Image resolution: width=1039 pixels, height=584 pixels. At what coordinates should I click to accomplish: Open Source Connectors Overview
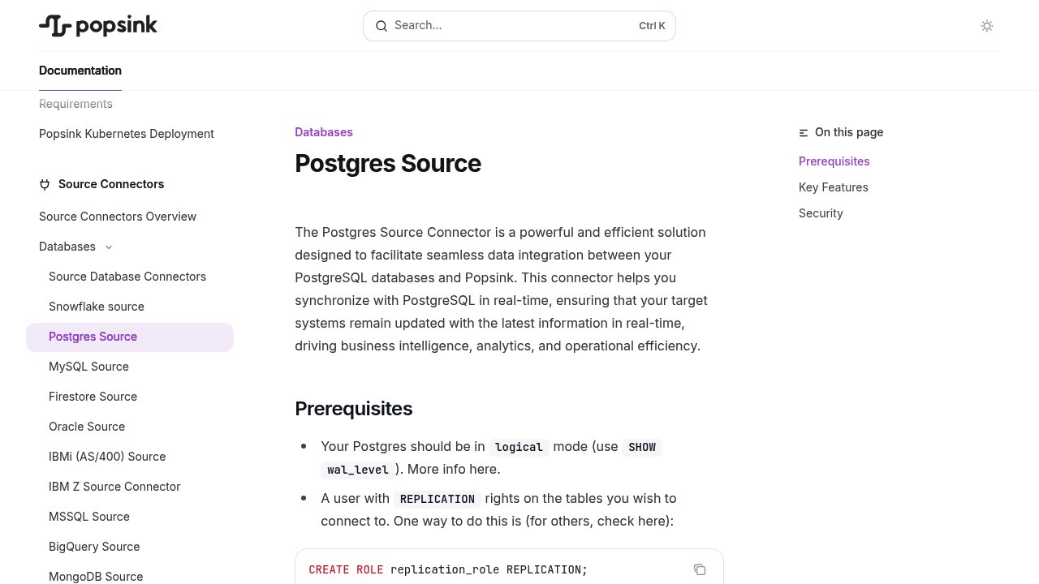click(x=118, y=217)
